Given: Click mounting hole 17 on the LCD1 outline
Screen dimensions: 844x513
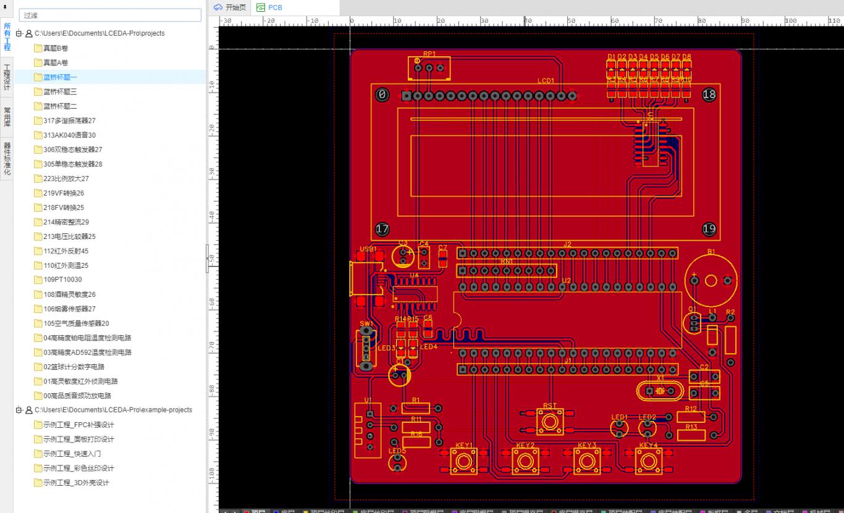Looking at the screenshot, I should pyautogui.click(x=382, y=229).
